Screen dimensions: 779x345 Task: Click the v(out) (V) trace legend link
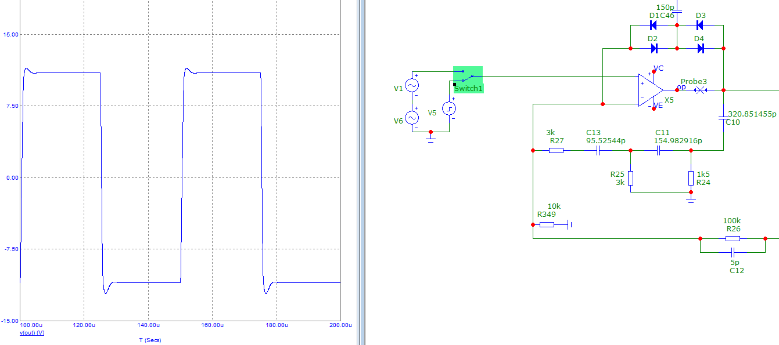point(32,333)
